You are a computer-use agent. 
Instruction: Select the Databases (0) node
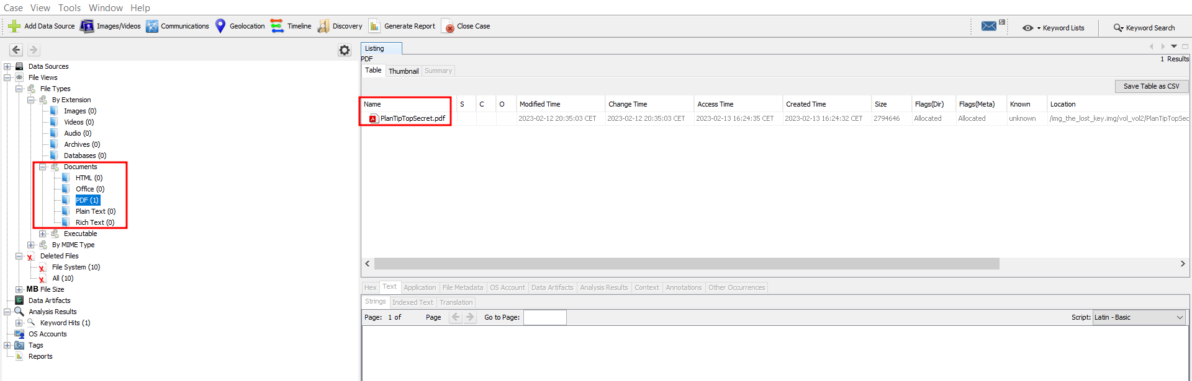click(x=85, y=155)
